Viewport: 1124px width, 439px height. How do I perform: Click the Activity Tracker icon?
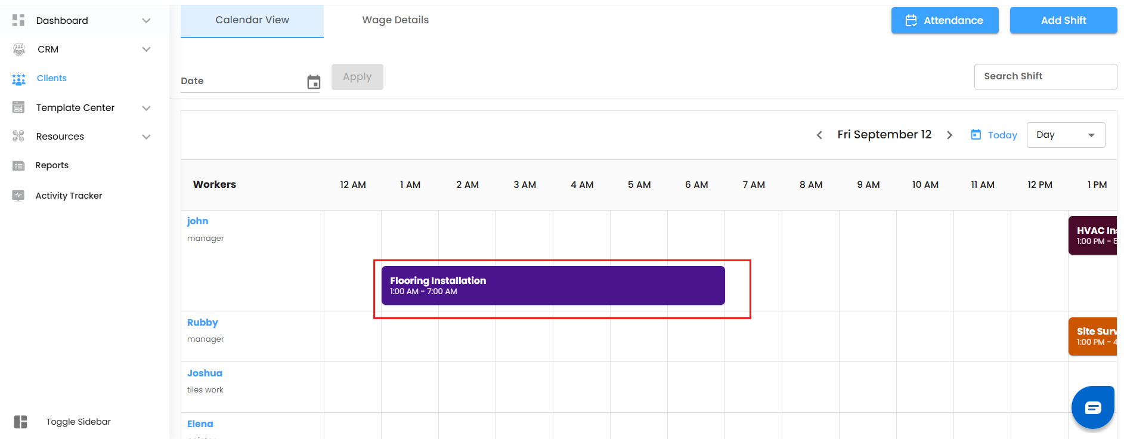click(18, 196)
